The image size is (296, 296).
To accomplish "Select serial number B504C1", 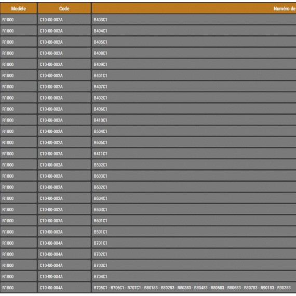I will pyautogui.click(x=100, y=131).
